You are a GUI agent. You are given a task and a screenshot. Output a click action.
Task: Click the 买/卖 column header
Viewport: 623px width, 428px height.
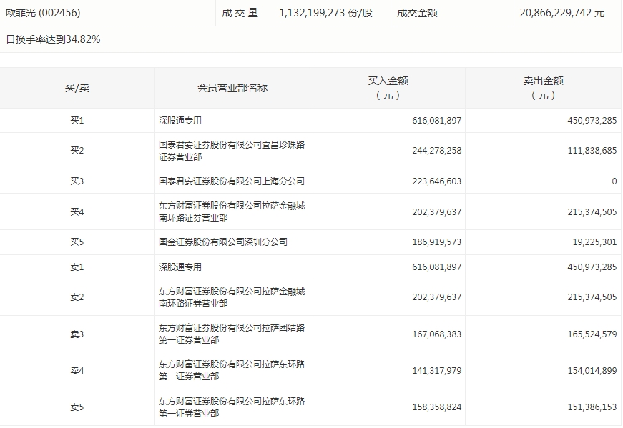point(77,88)
